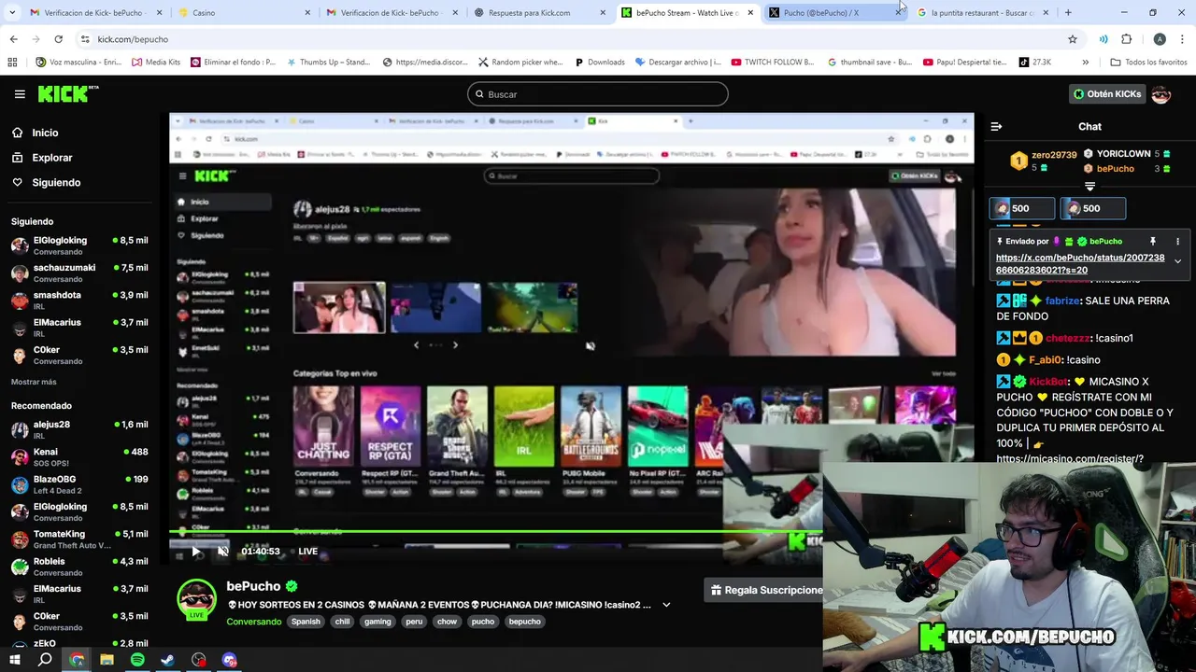The height and width of the screenshot is (672, 1196).
Task: Open Todos los favoritos folder
Action: (1148, 63)
